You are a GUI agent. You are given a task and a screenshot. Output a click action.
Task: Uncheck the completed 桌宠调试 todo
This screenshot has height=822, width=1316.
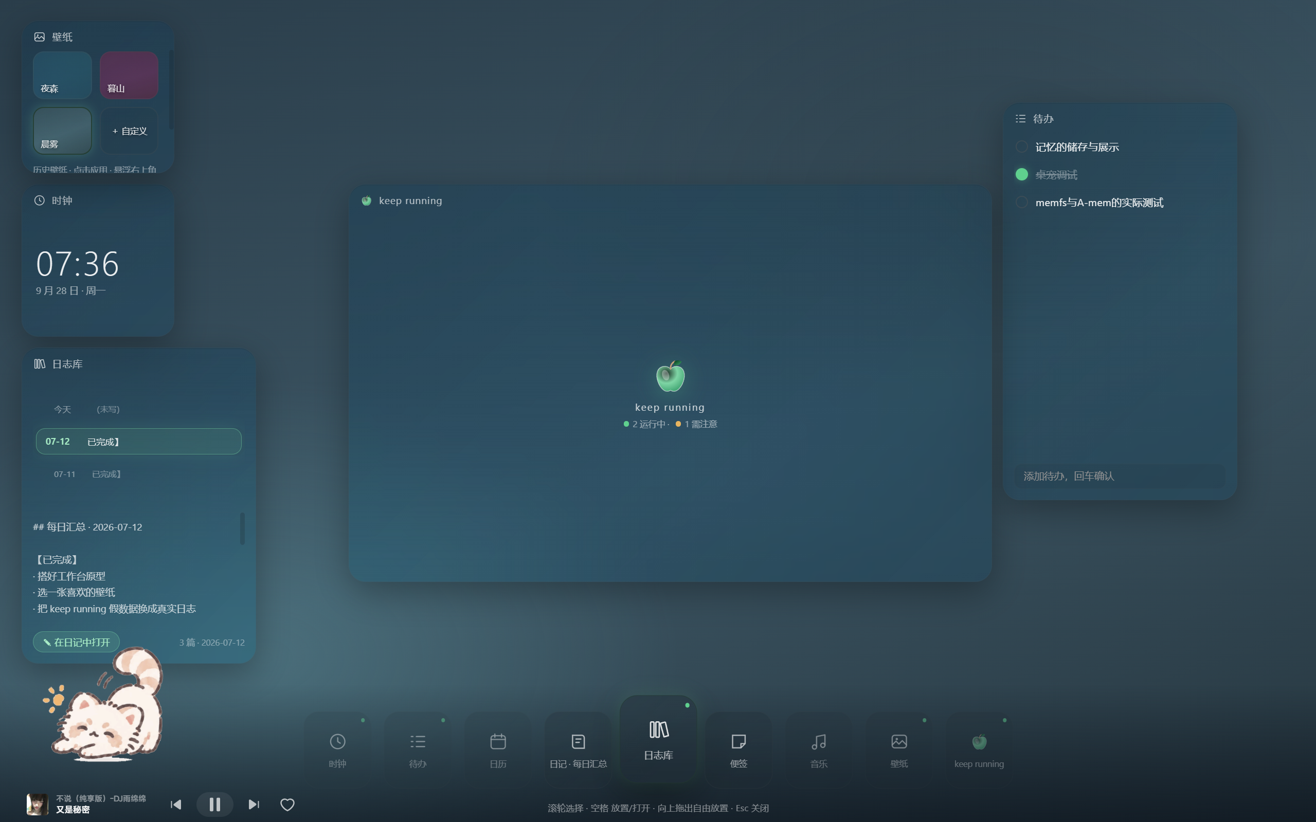pos(1021,174)
